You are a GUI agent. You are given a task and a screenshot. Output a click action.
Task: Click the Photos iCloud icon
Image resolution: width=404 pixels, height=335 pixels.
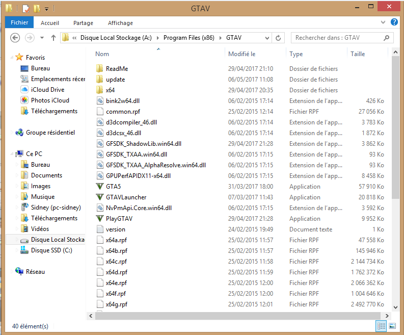click(24, 100)
